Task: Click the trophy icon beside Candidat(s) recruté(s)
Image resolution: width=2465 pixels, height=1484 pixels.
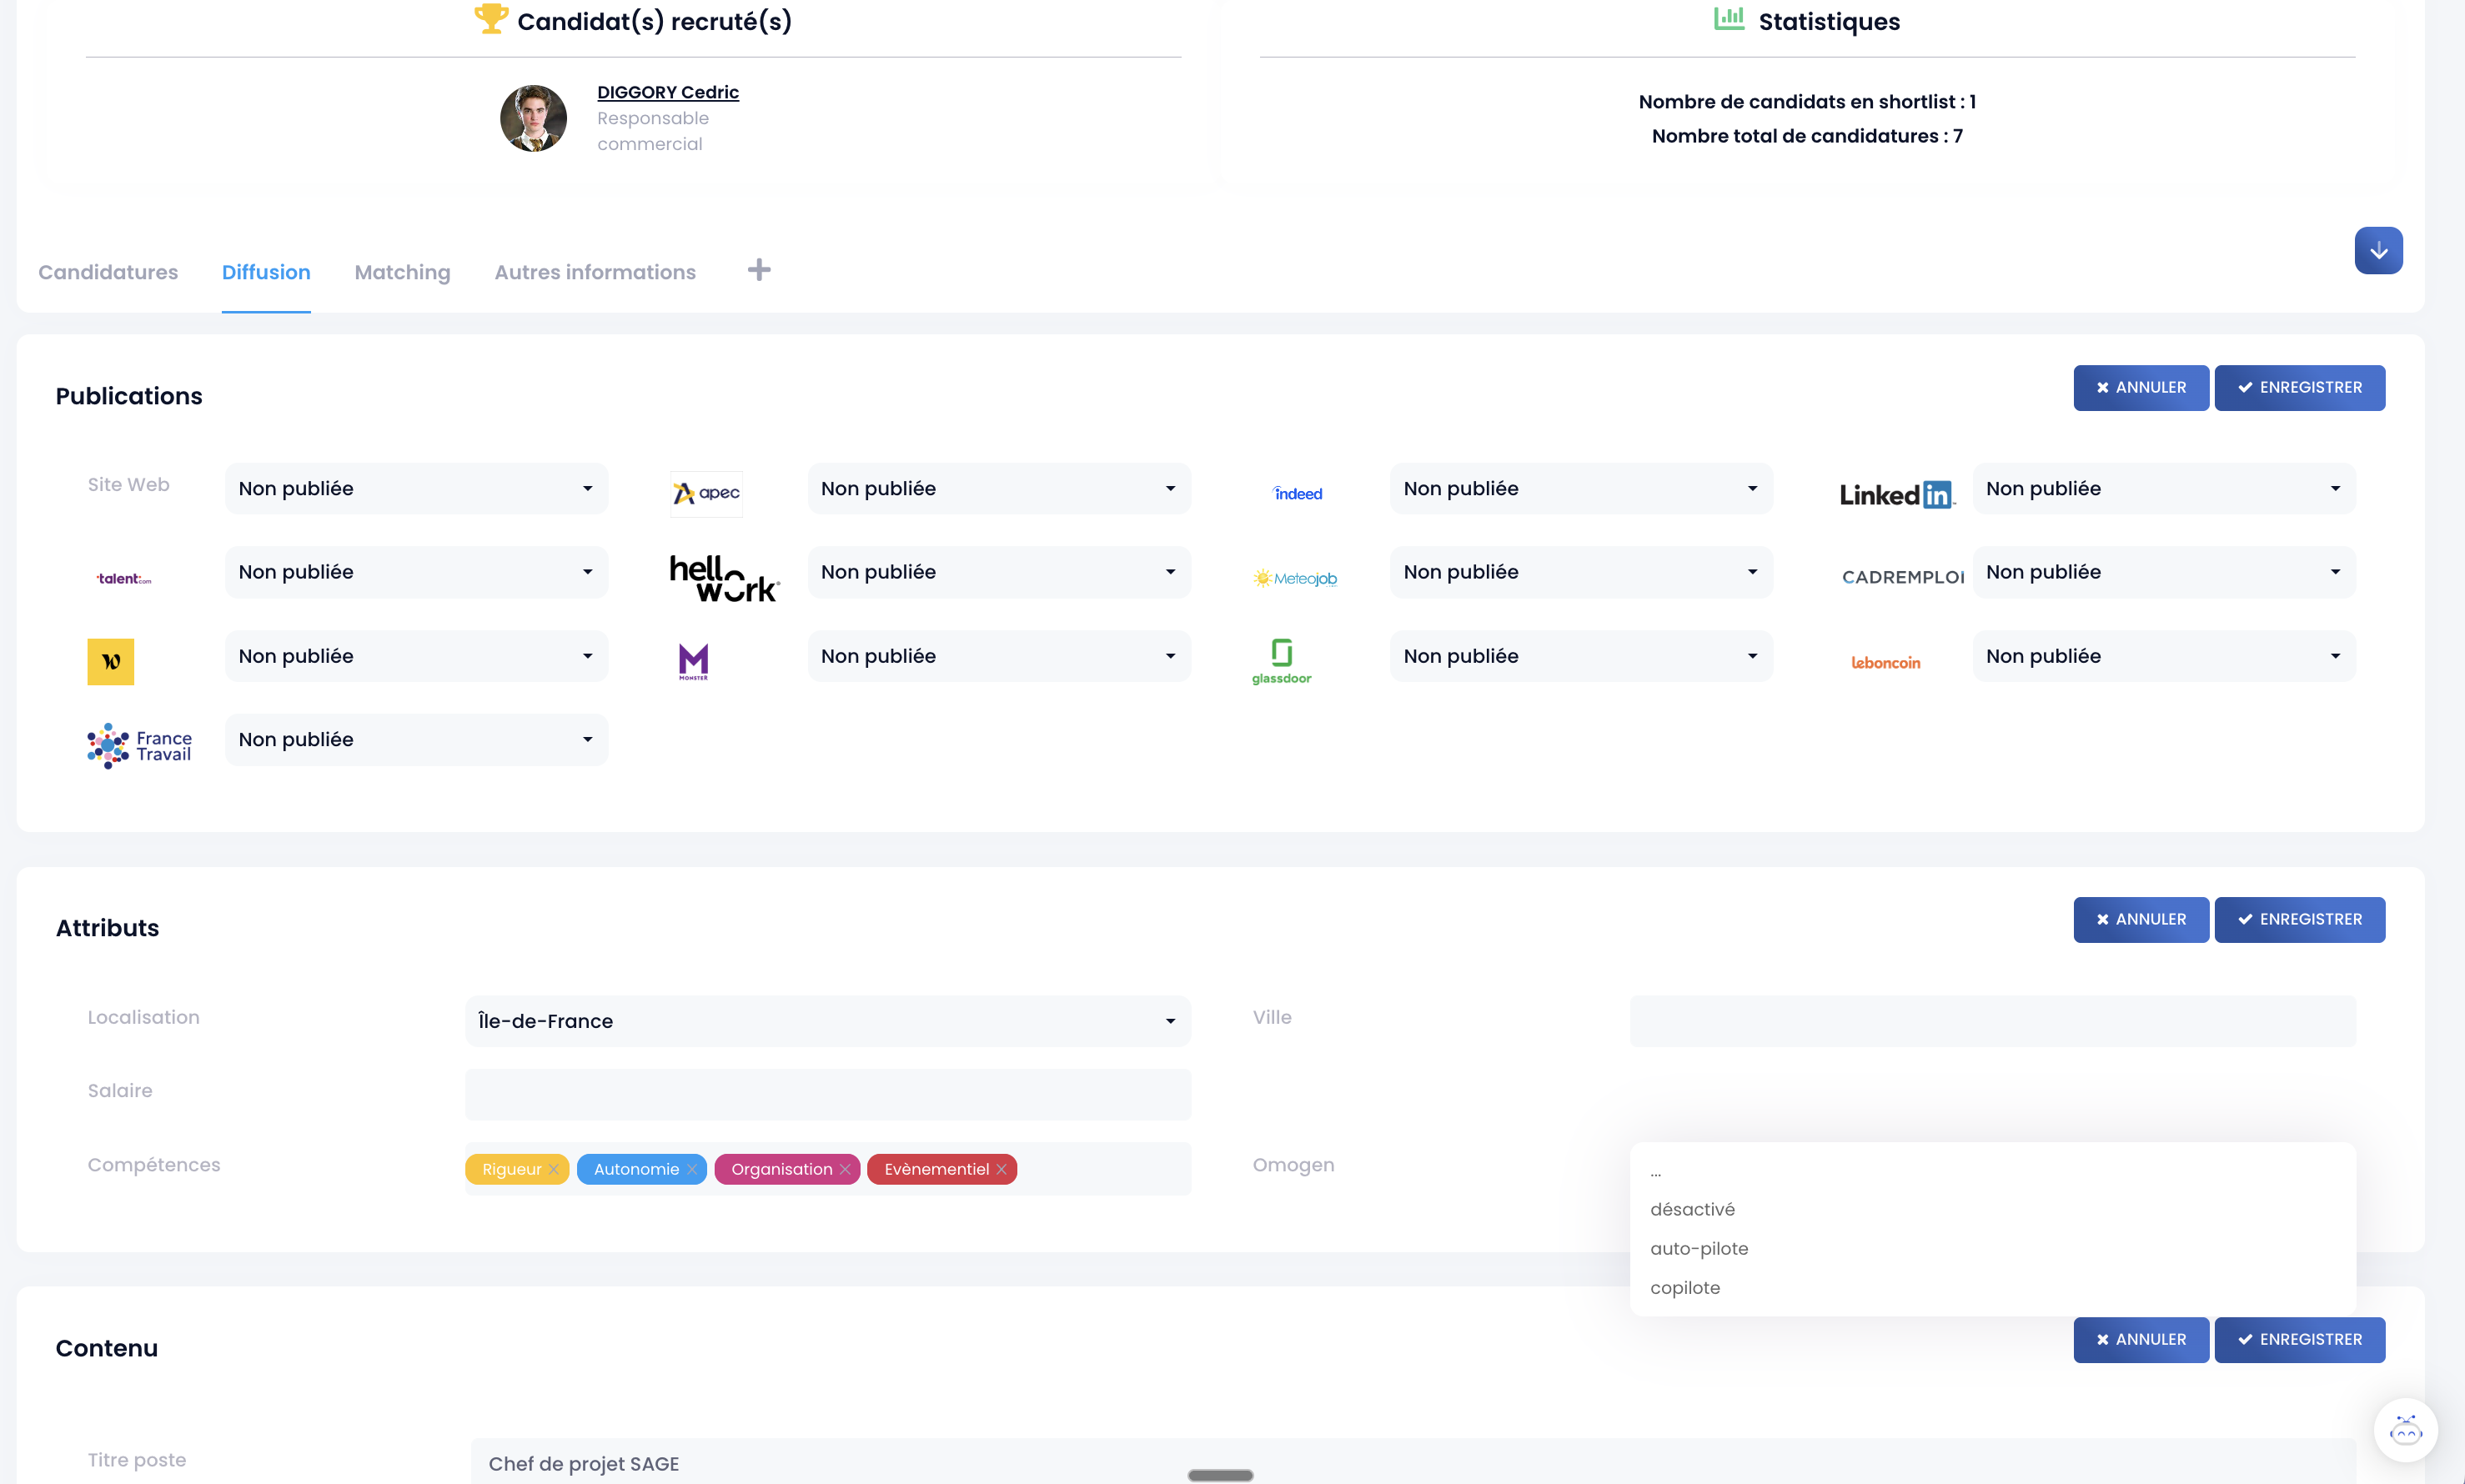Action: 491,18
